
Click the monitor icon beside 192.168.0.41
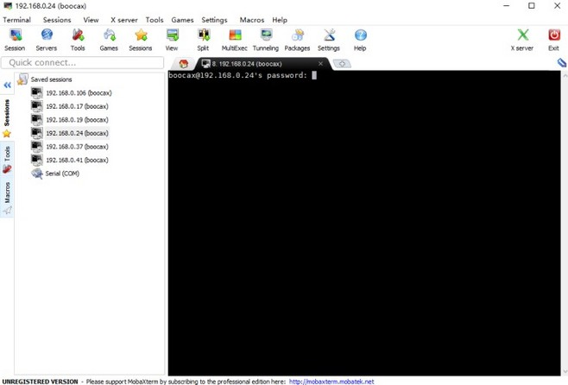tap(36, 160)
